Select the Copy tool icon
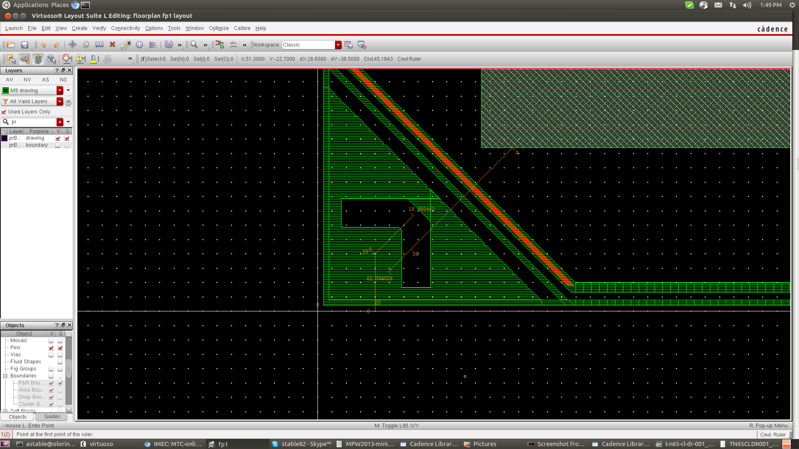The image size is (799, 449). point(86,44)
